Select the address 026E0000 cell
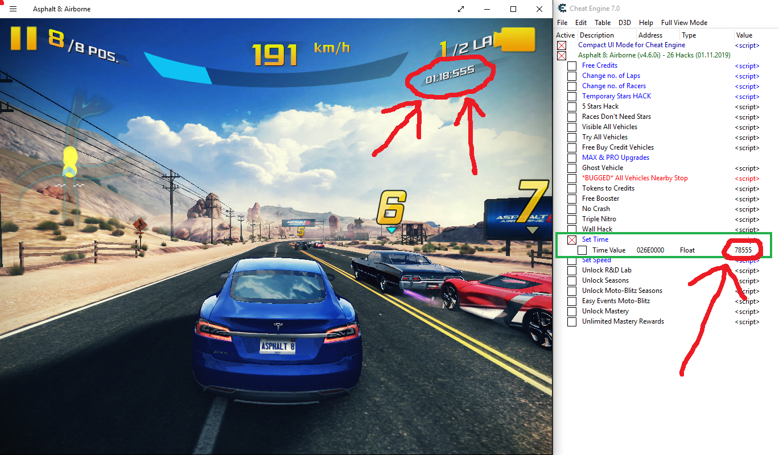This screenshot has height=455, width=779. point(650,250)
